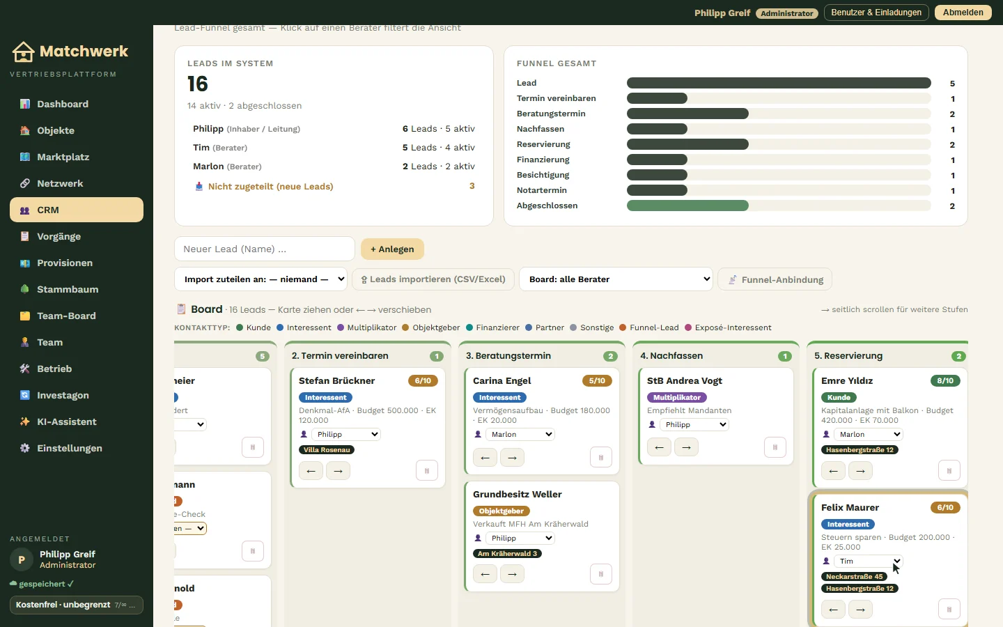This screenshot has width=1003, height=627.
Task: Open the Funnel-Anbindung button
Action: click(775, 279)
